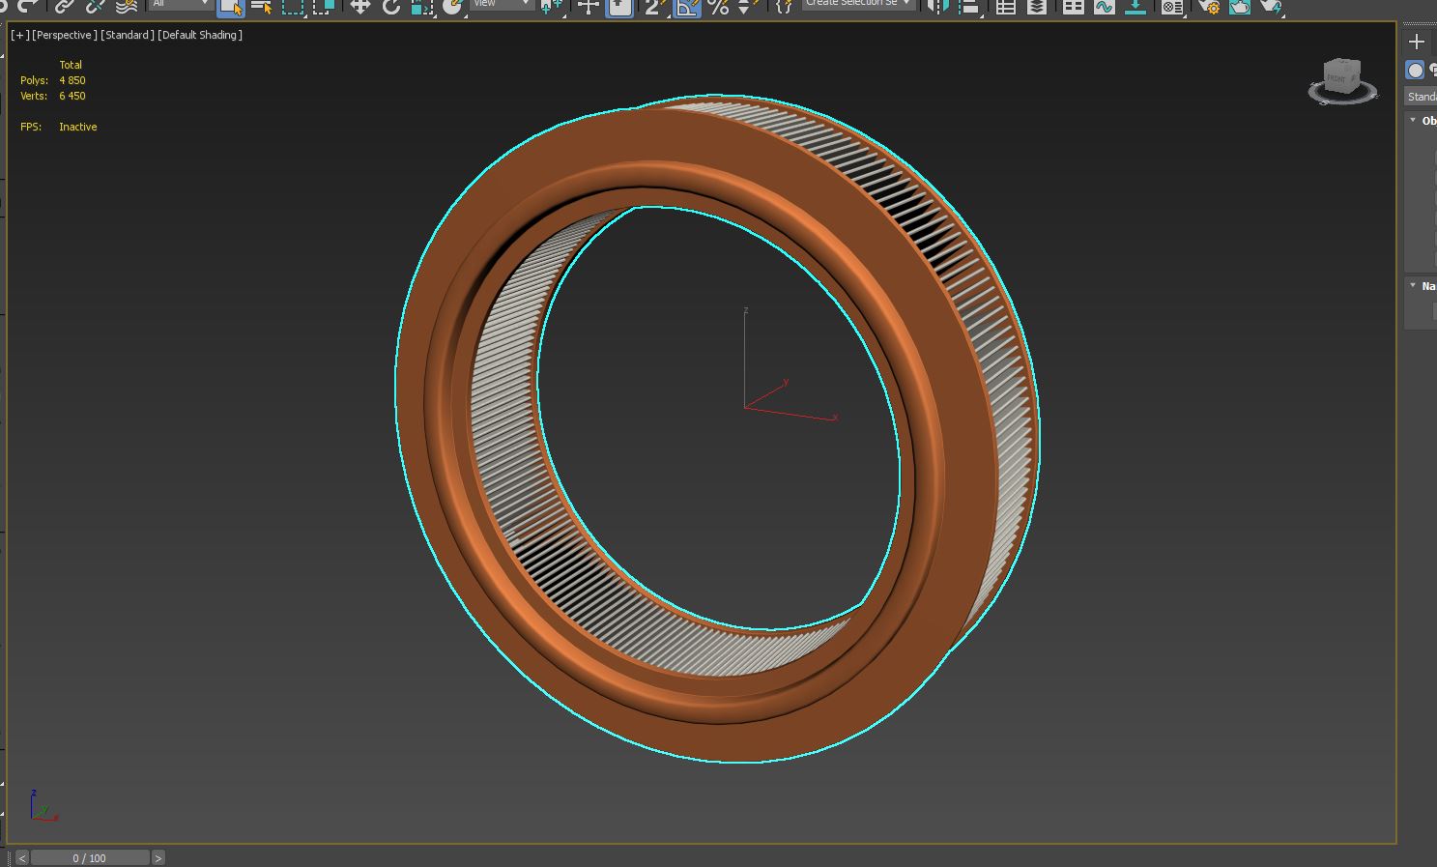Open Select by Name tool

pyautogui.click(x=261, y=7)
